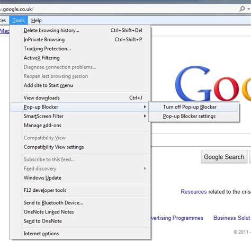Open Internet options
The height and width of the screenshot is (249, 251).
80,234
